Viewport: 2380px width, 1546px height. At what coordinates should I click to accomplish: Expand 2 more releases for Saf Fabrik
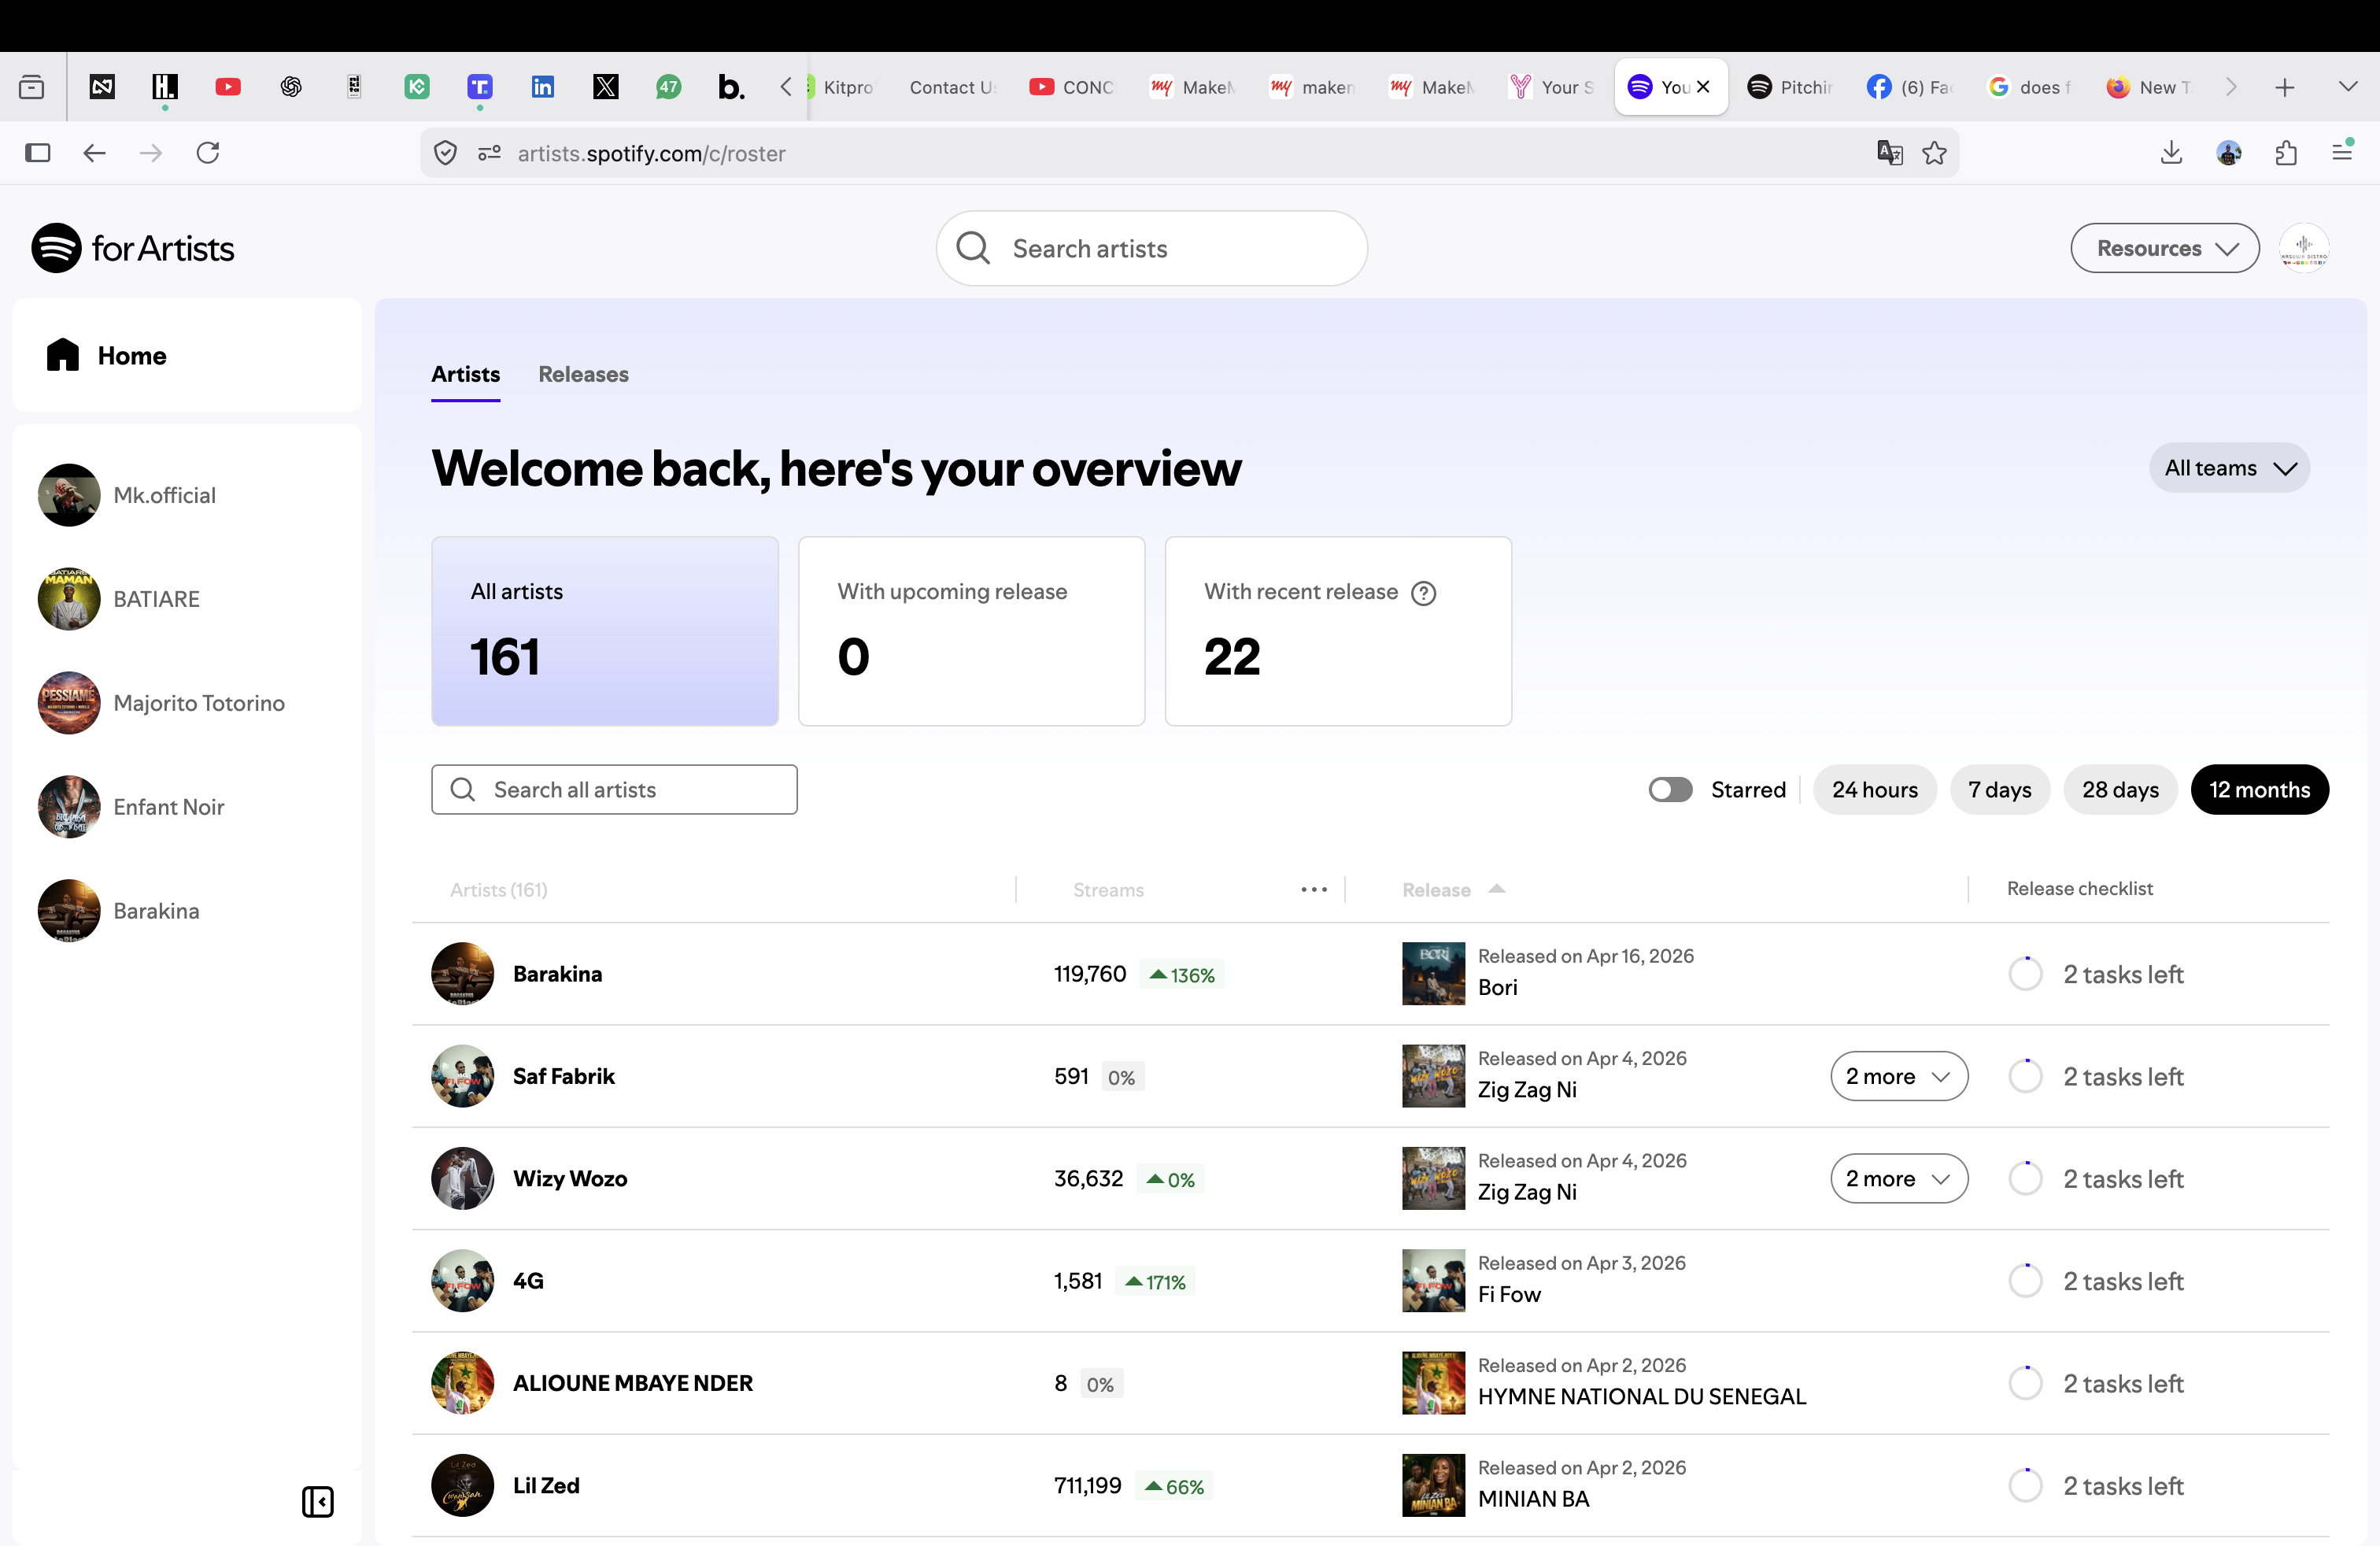[x=1899, y=1076]
